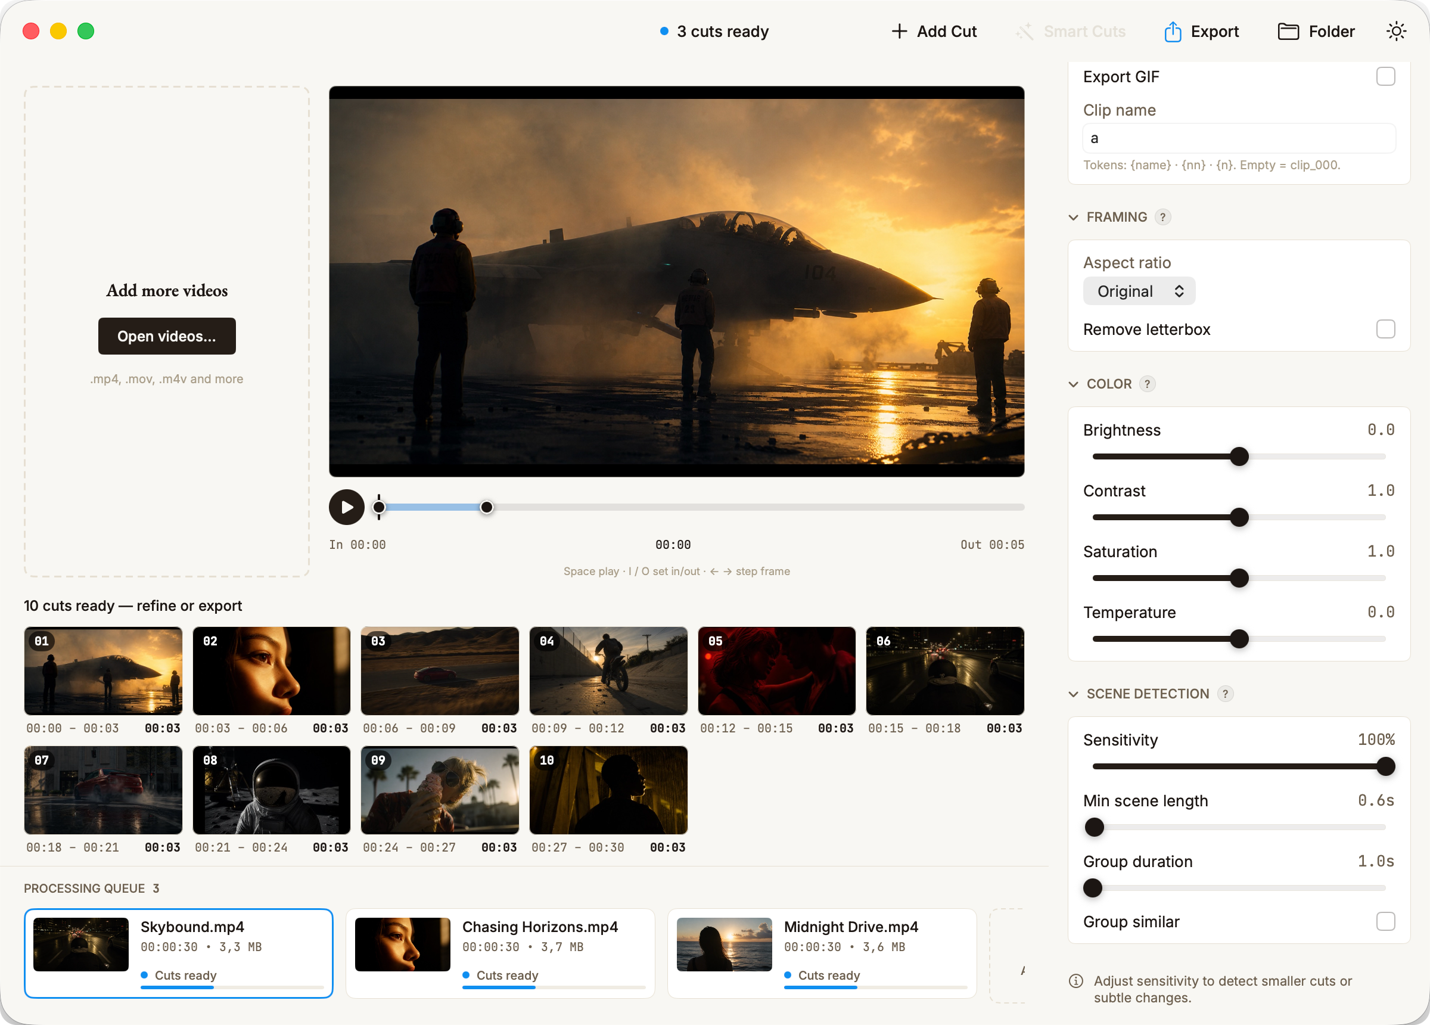This screenshot has width=1430, height=1025.
Task: Click the Open videos... button
Action: [166, 336]
